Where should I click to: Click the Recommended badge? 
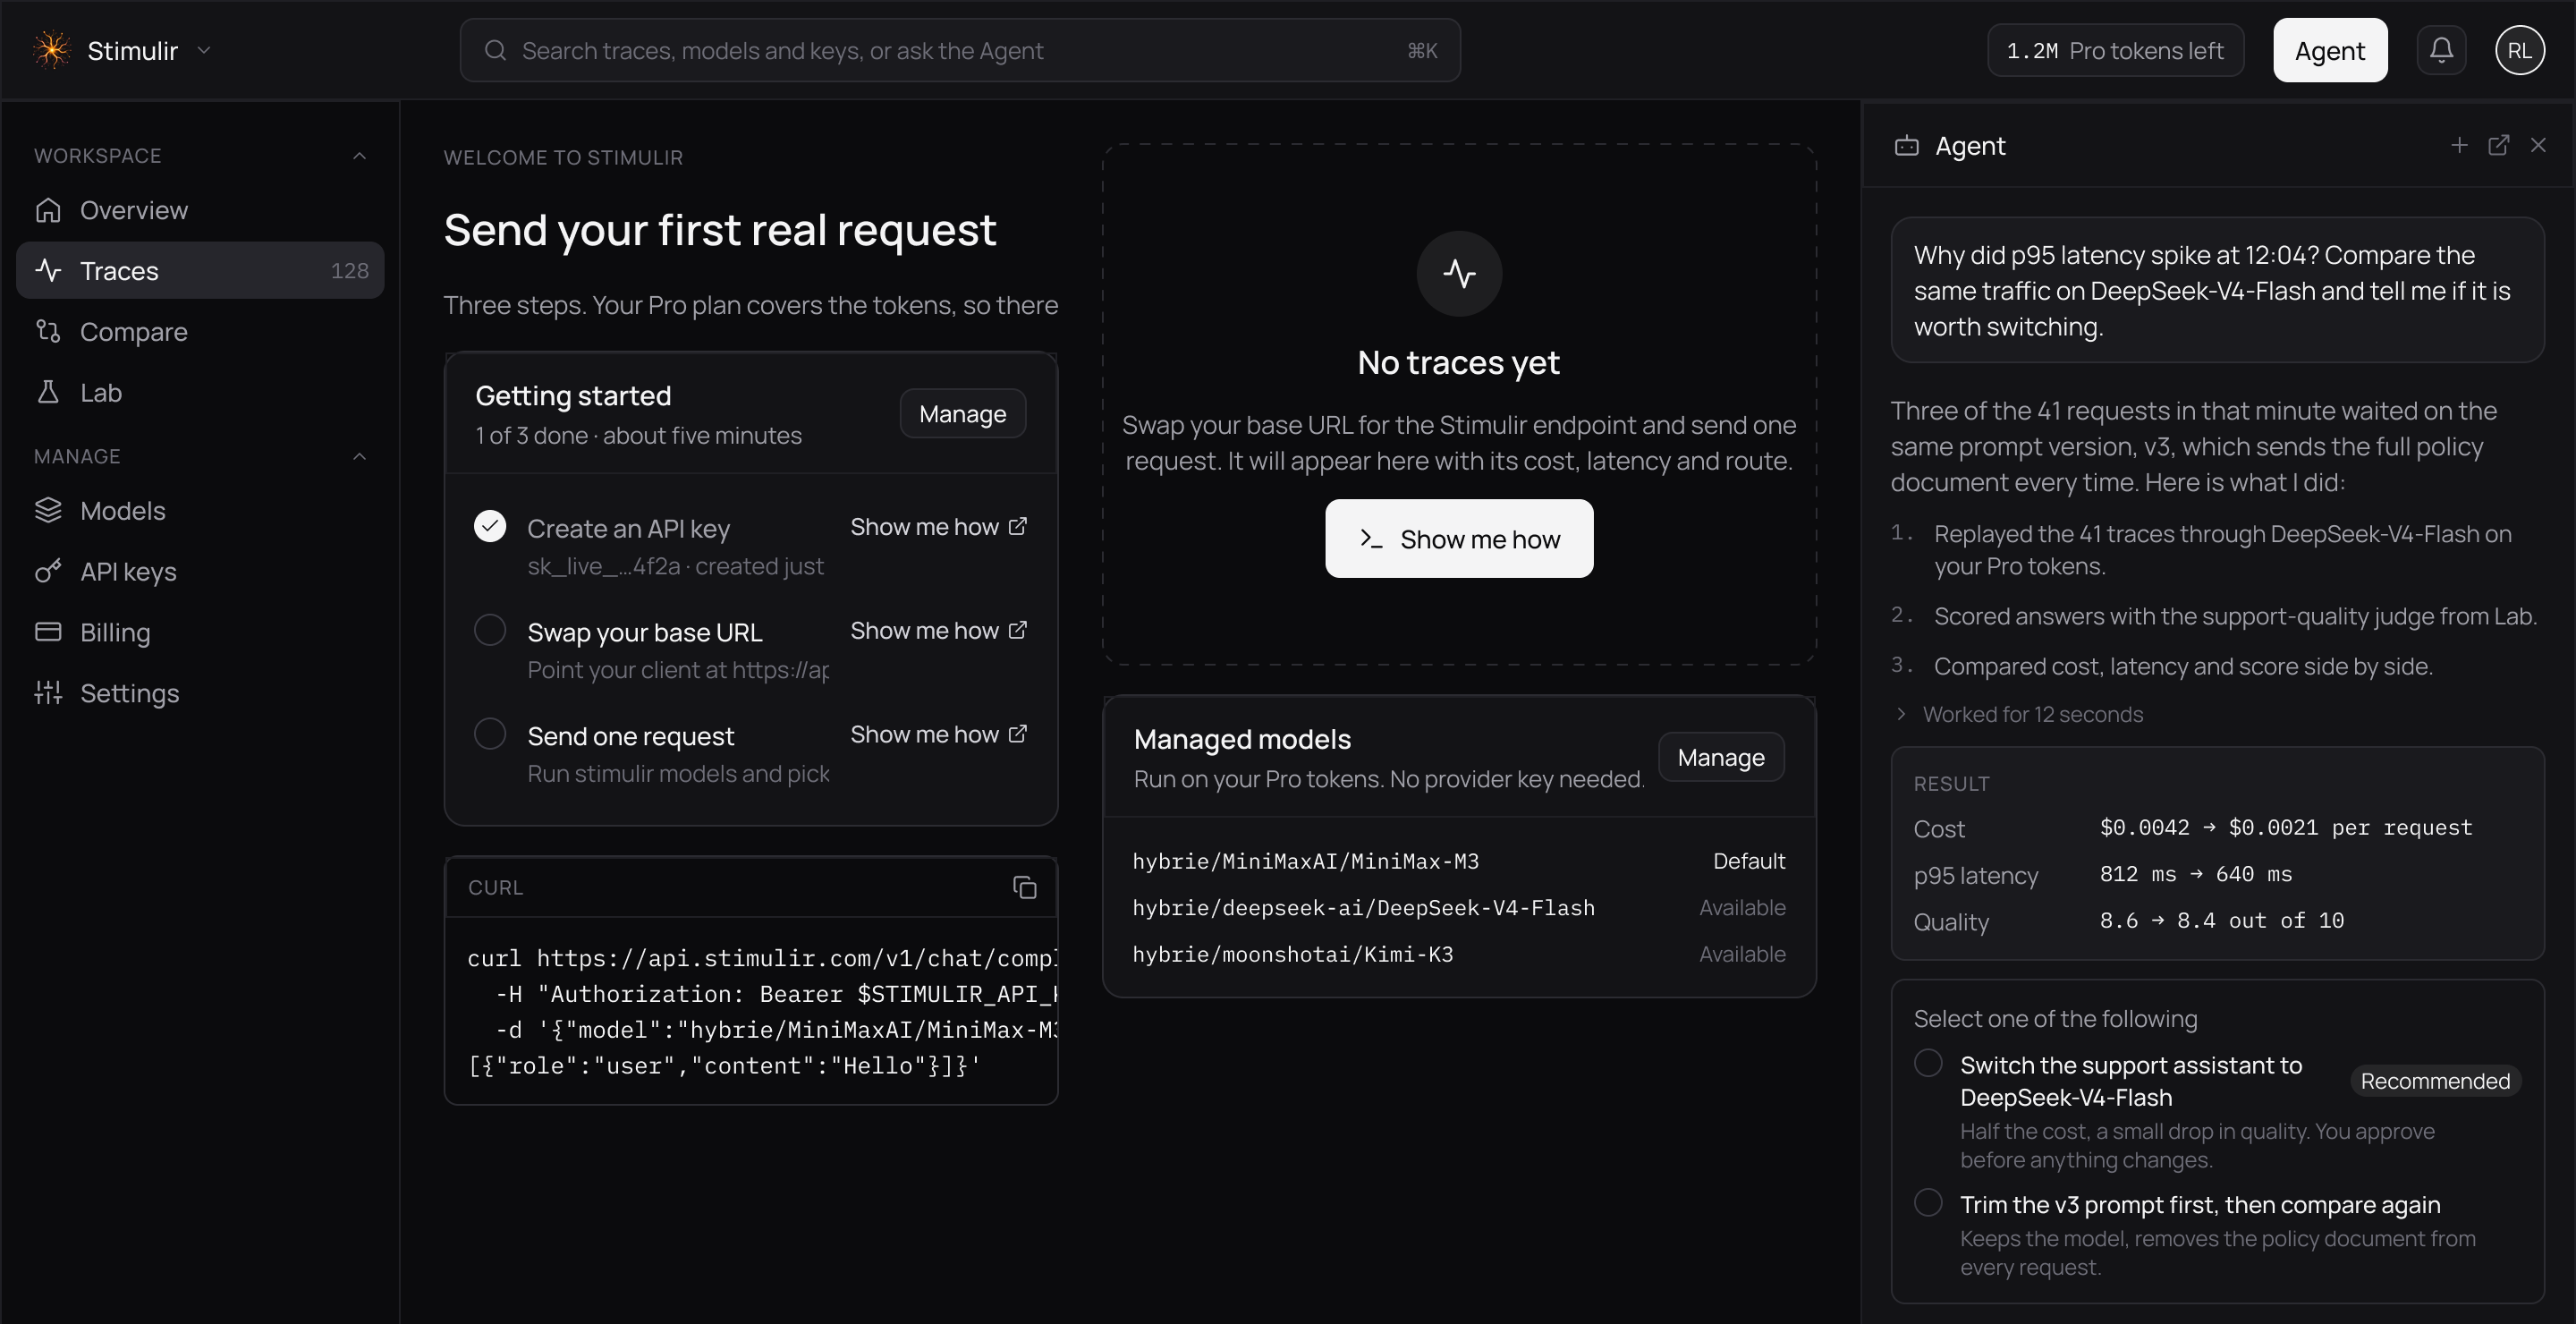pos(2435,1081)
